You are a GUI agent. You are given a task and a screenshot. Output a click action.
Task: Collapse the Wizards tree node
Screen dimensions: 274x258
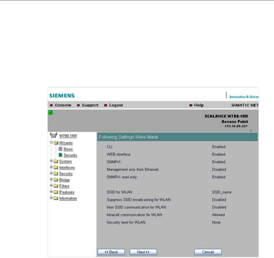[x=51, y=142]
